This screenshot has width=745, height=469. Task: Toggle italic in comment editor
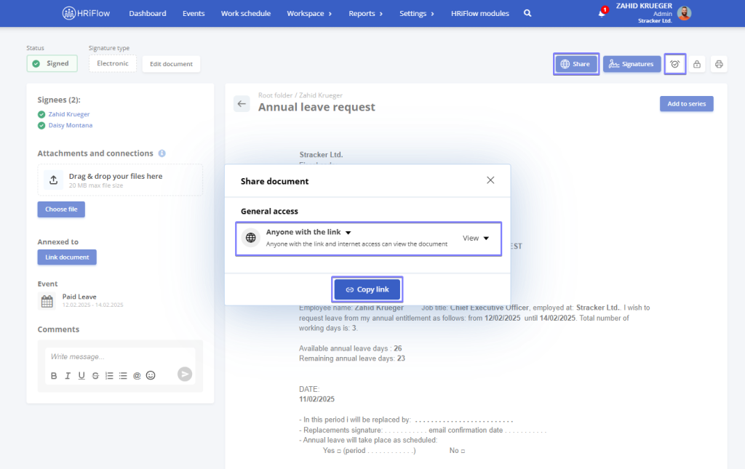(68, 375)
